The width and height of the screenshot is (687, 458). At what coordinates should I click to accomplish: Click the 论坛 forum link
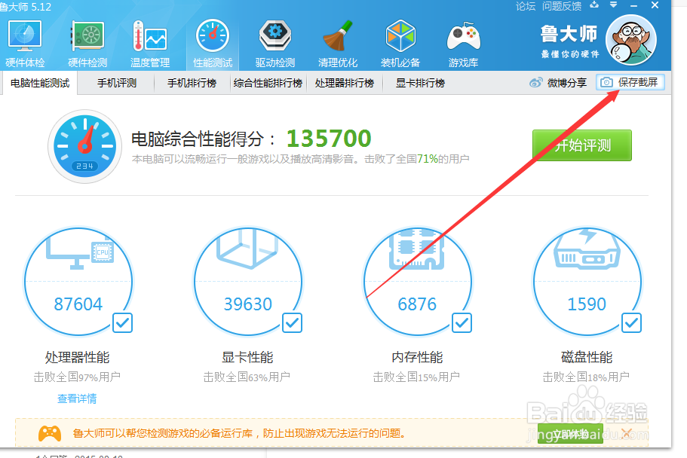coord(526,6)
